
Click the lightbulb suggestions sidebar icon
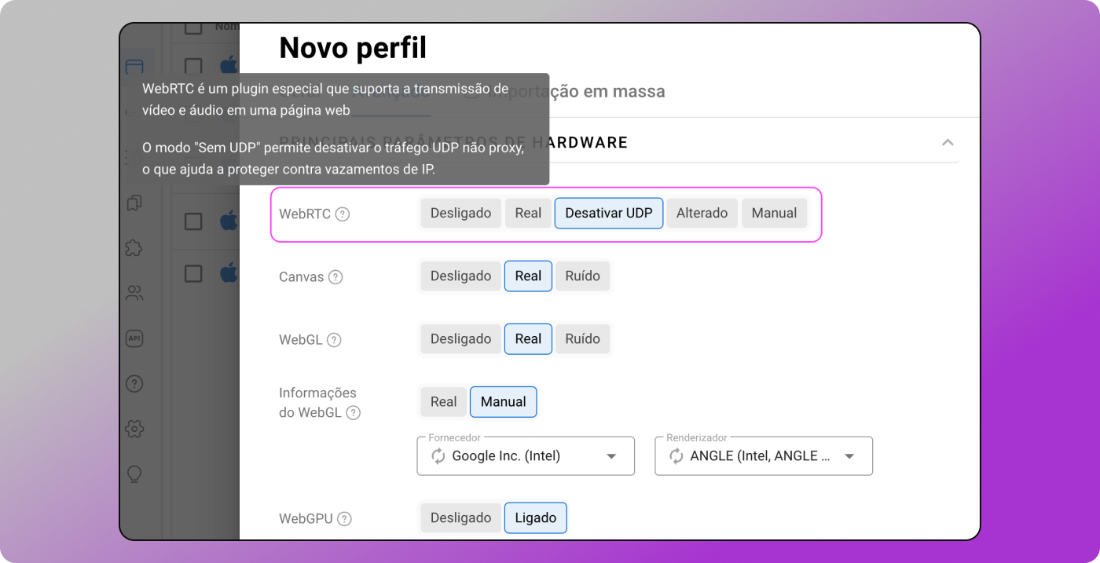pyautogui.click(x=134, y=474)
